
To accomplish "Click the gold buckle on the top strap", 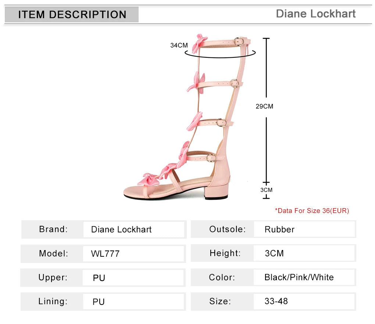I will (239, 42).
